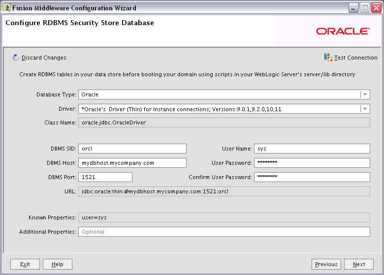Click the Fusion Middleware Configuration Wizard title text
Viewport: 384px width, 275px height.
point(74,8)
